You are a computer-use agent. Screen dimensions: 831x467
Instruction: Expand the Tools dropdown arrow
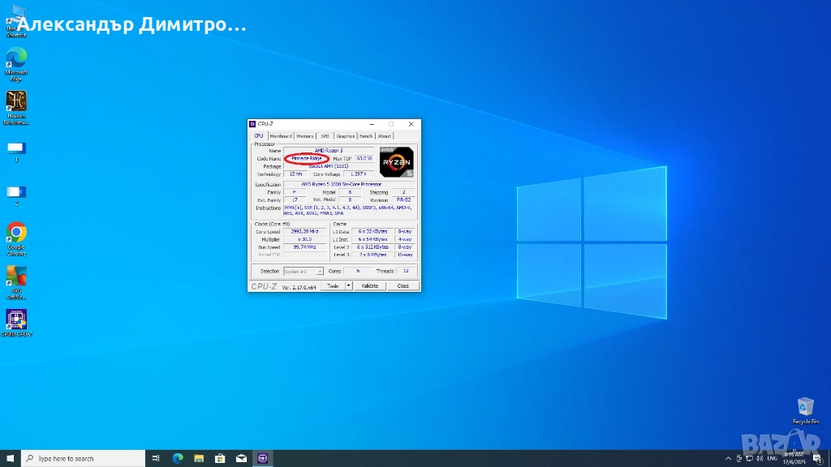coord(349,286)
